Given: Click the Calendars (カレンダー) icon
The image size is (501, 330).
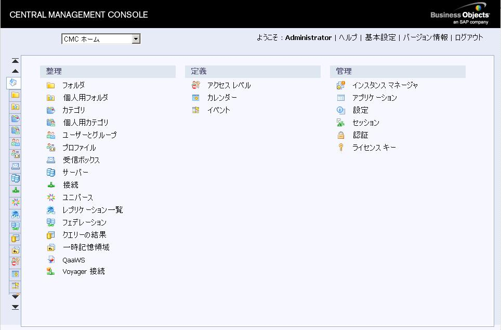Looking at the screenshot, I should pos(195,98).
